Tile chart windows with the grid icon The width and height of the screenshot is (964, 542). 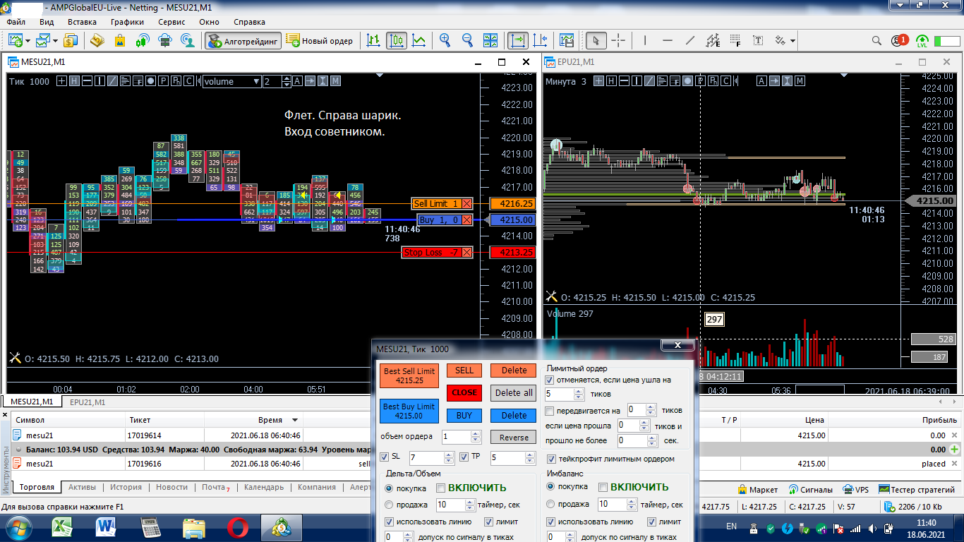pyautogui.click(x=491, y=40)
